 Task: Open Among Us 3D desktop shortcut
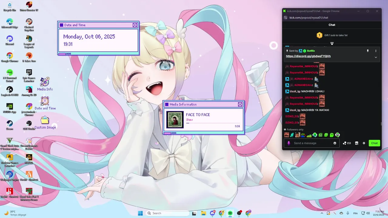click(x=29, y=91)
